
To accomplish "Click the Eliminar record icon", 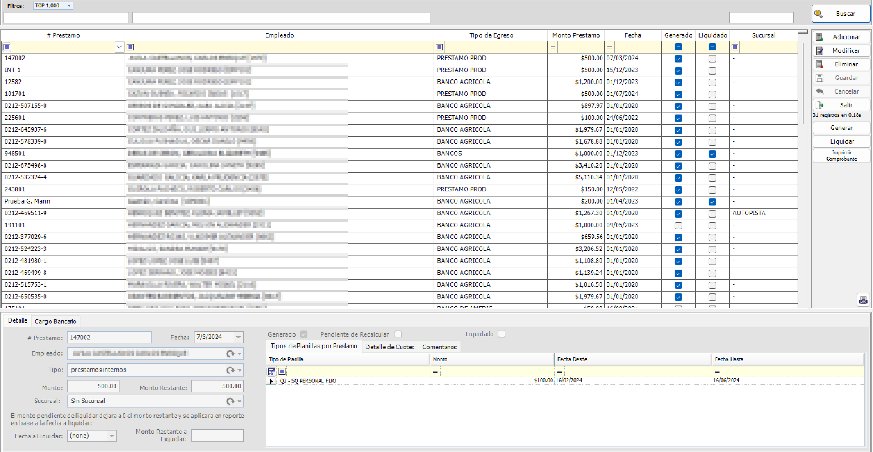I will (820, 64).
